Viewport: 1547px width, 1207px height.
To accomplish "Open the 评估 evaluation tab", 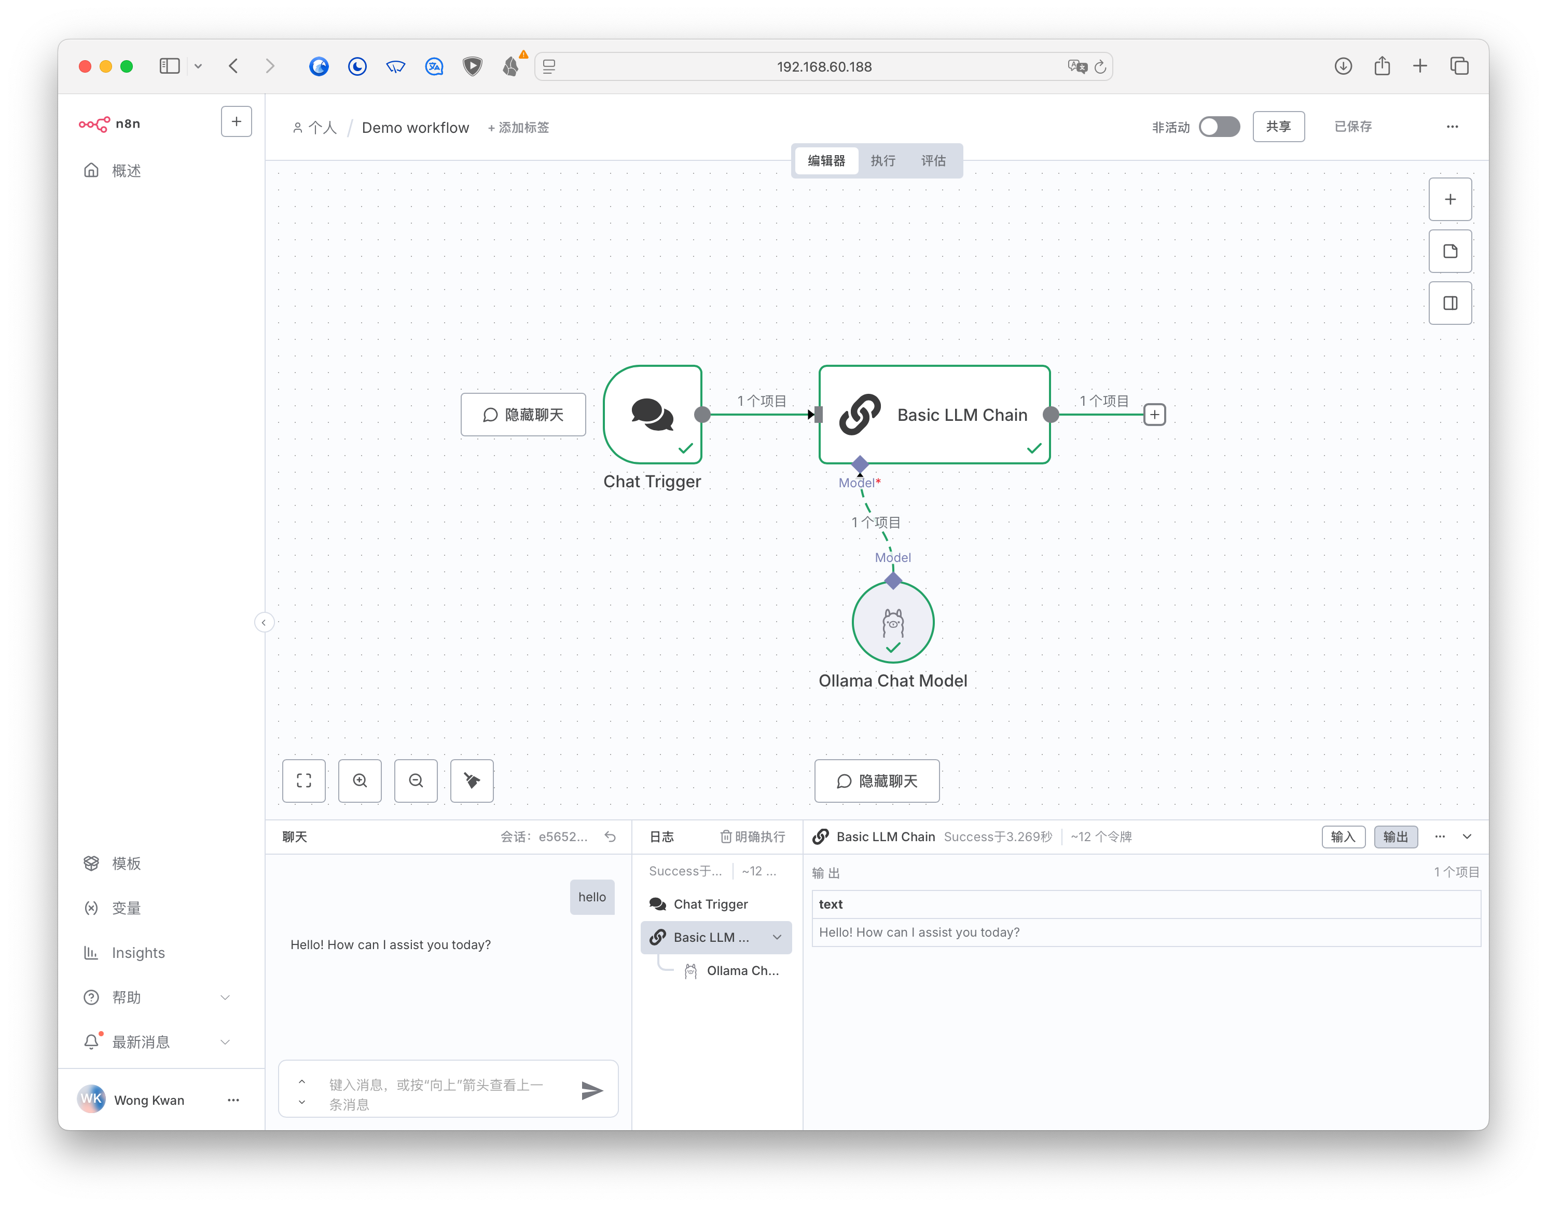I will click(x=933, y=161).
